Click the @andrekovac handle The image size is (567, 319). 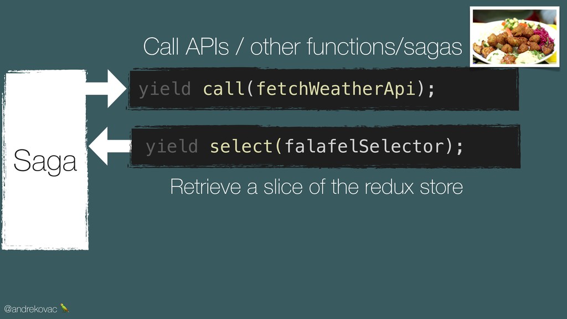(x=30, y=309)
